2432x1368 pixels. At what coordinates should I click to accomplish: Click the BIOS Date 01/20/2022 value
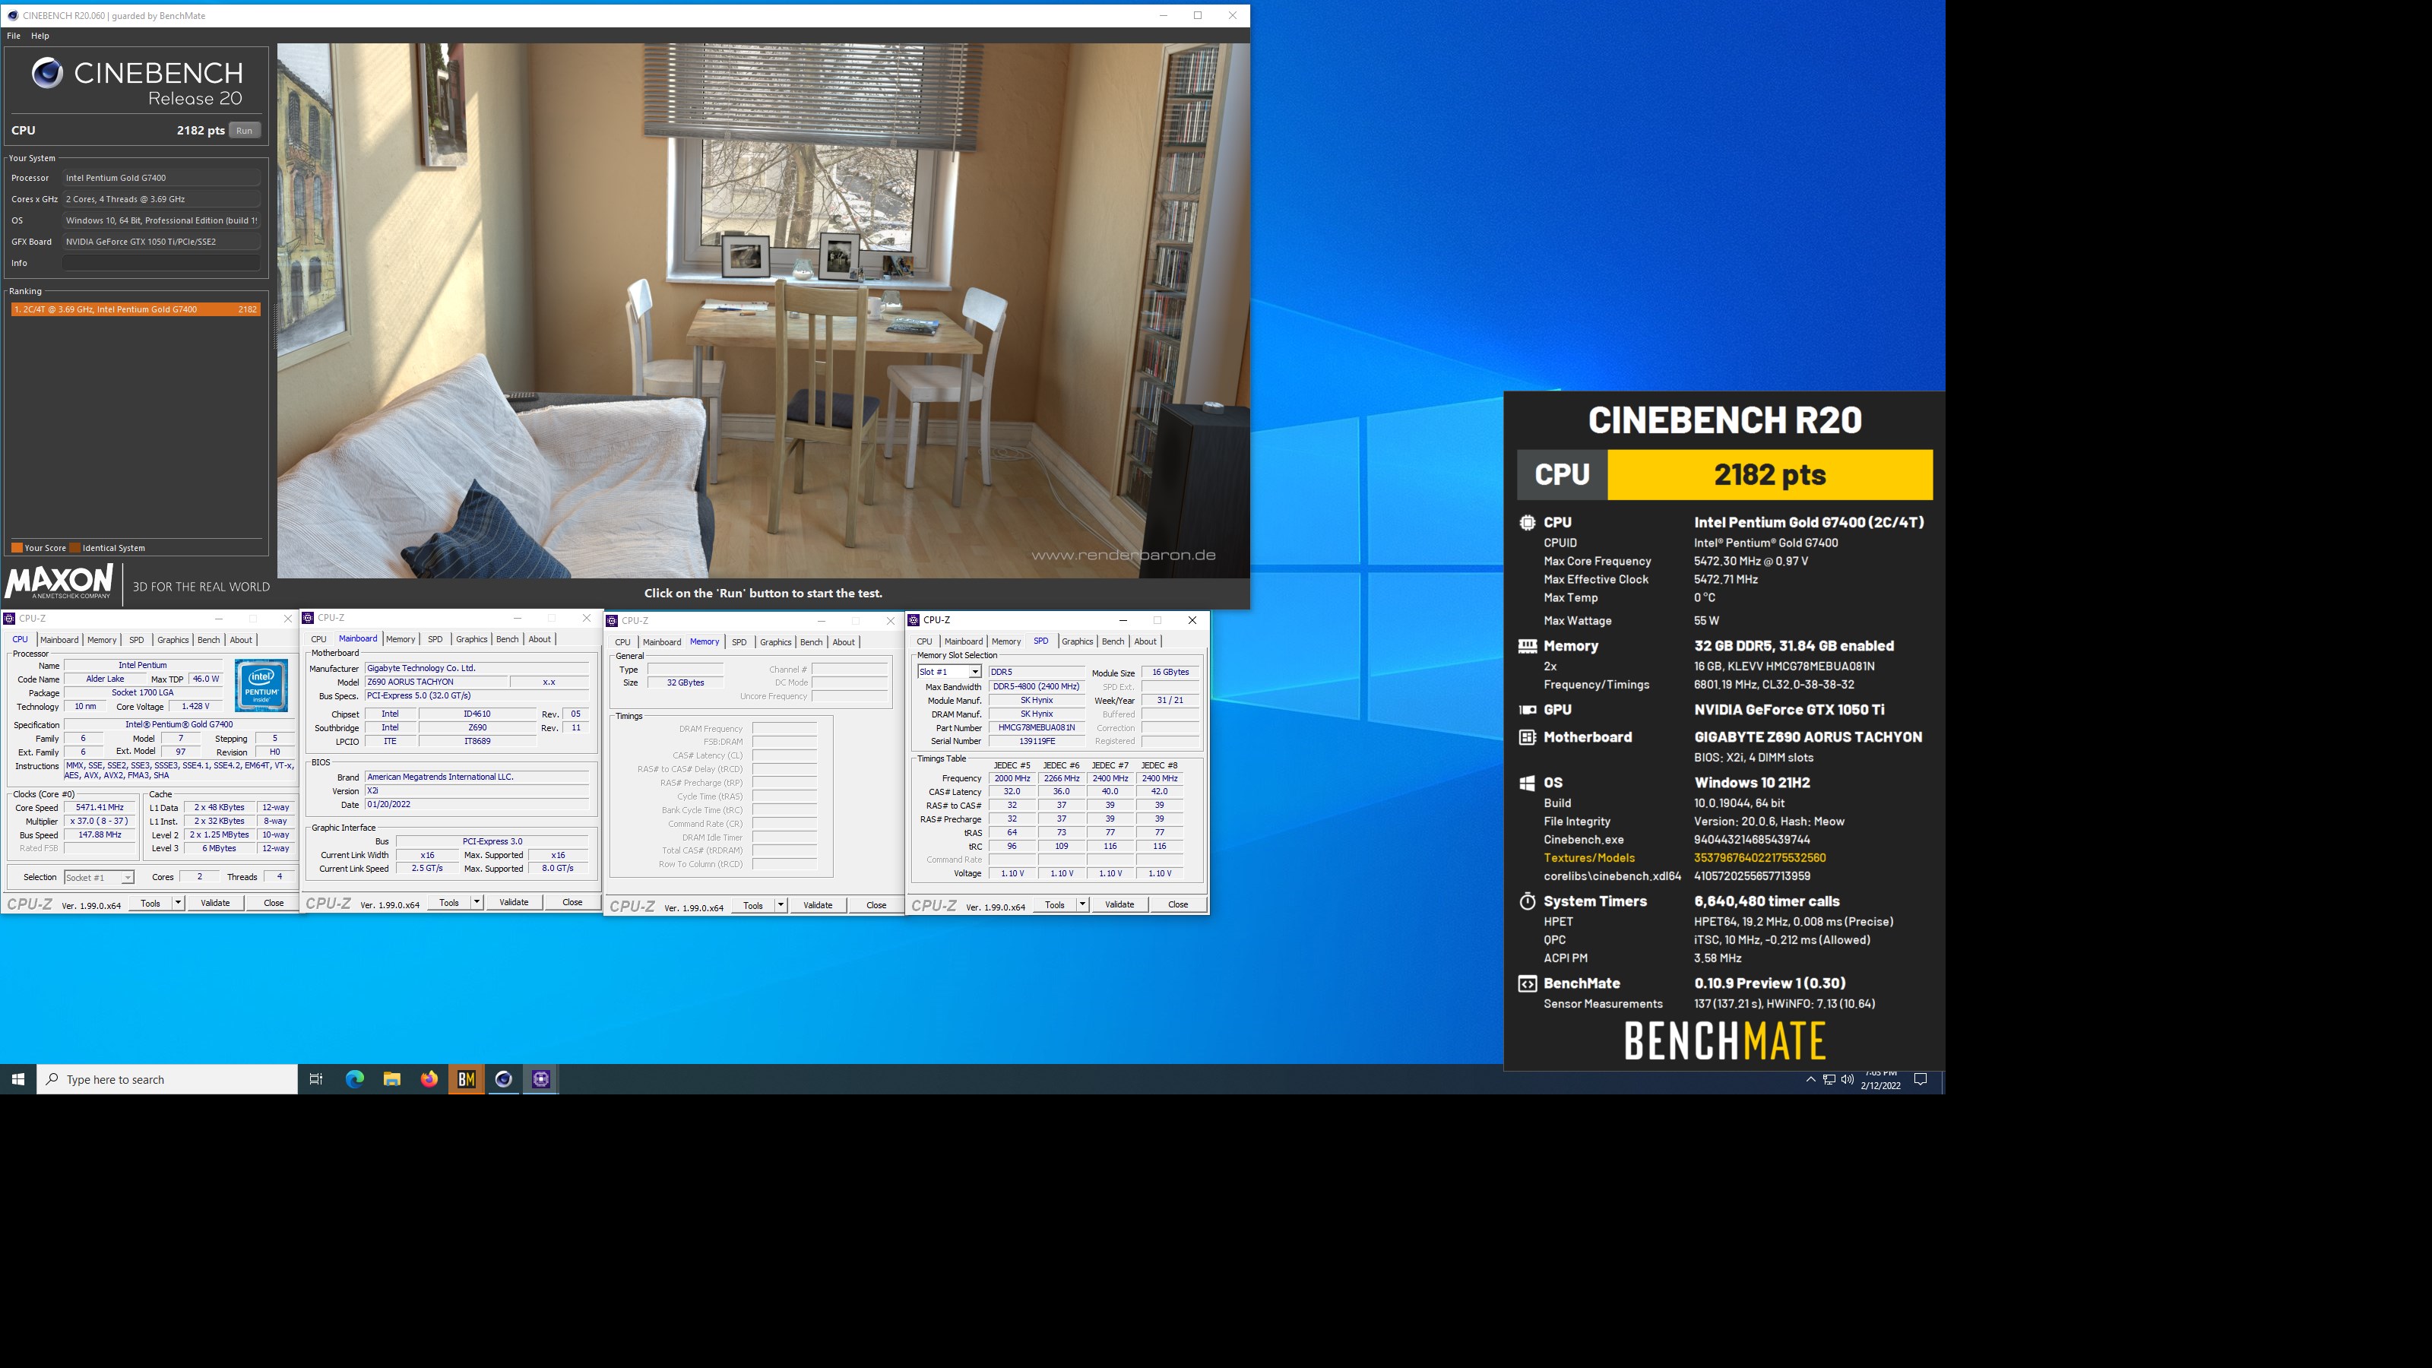coord(477,804)
